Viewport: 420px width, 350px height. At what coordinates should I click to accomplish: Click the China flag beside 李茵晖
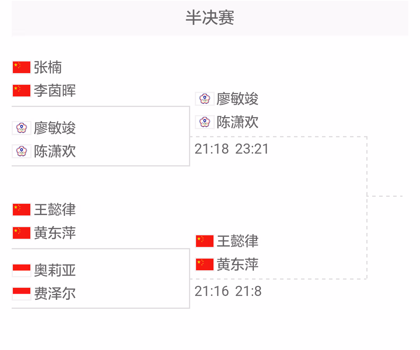coord(21,91)
